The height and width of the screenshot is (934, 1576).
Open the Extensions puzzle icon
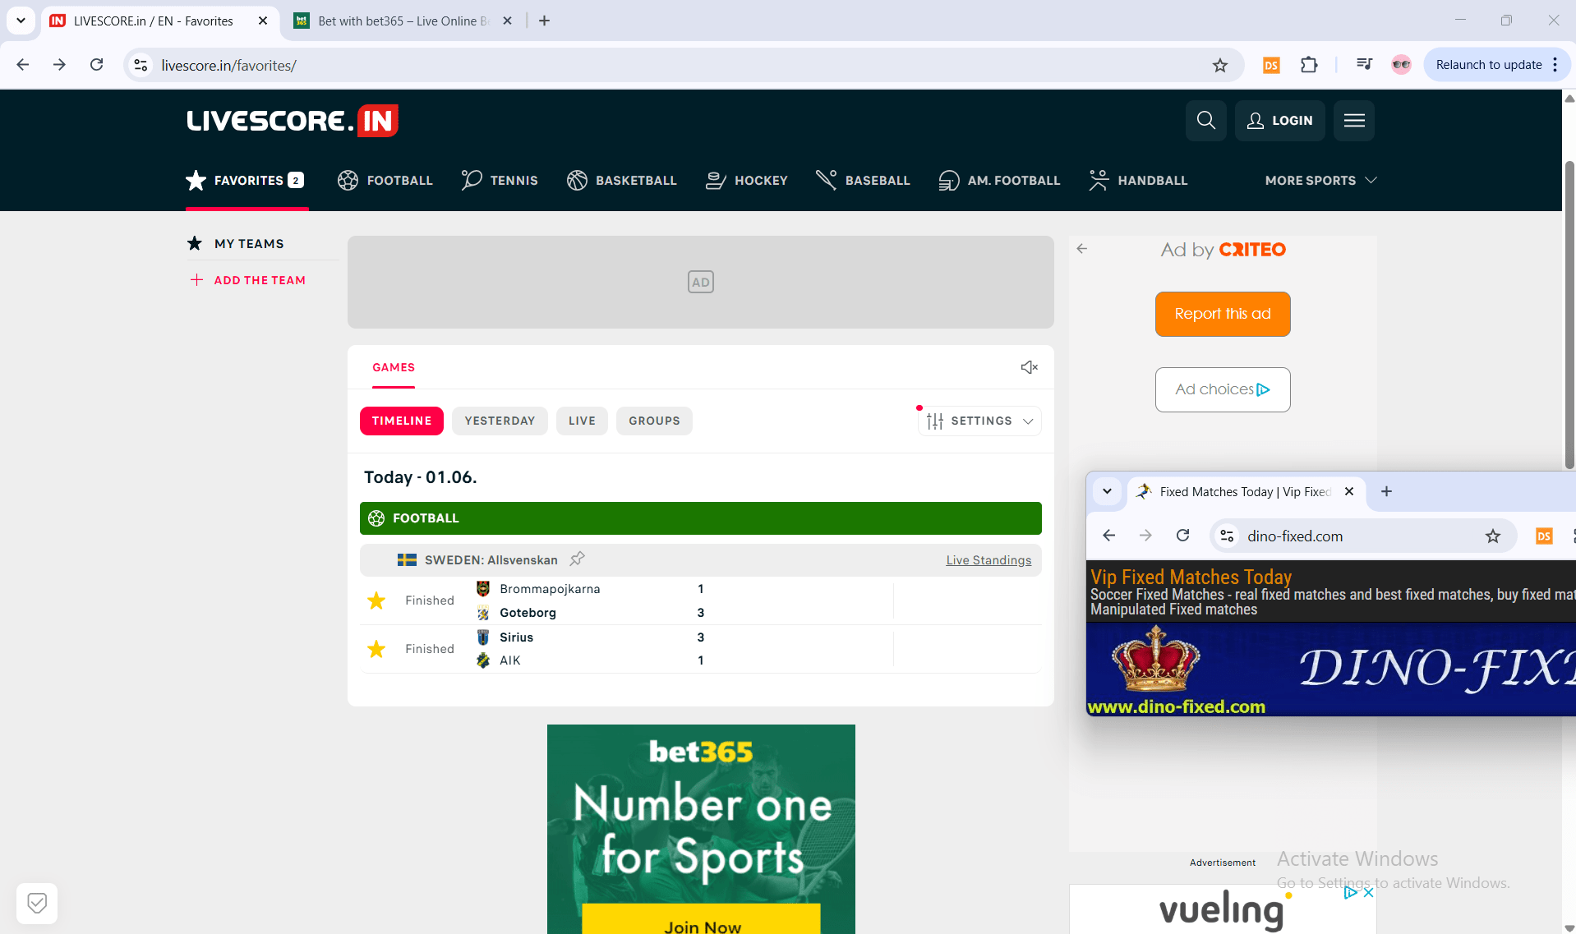click(x=1310, y=65)
